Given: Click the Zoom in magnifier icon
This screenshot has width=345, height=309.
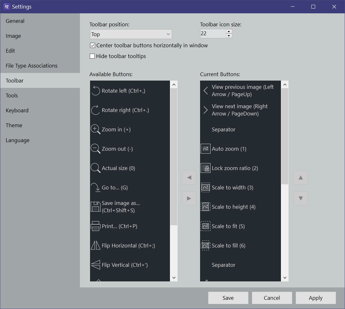Looking at the screenshot, I should 95,129.
